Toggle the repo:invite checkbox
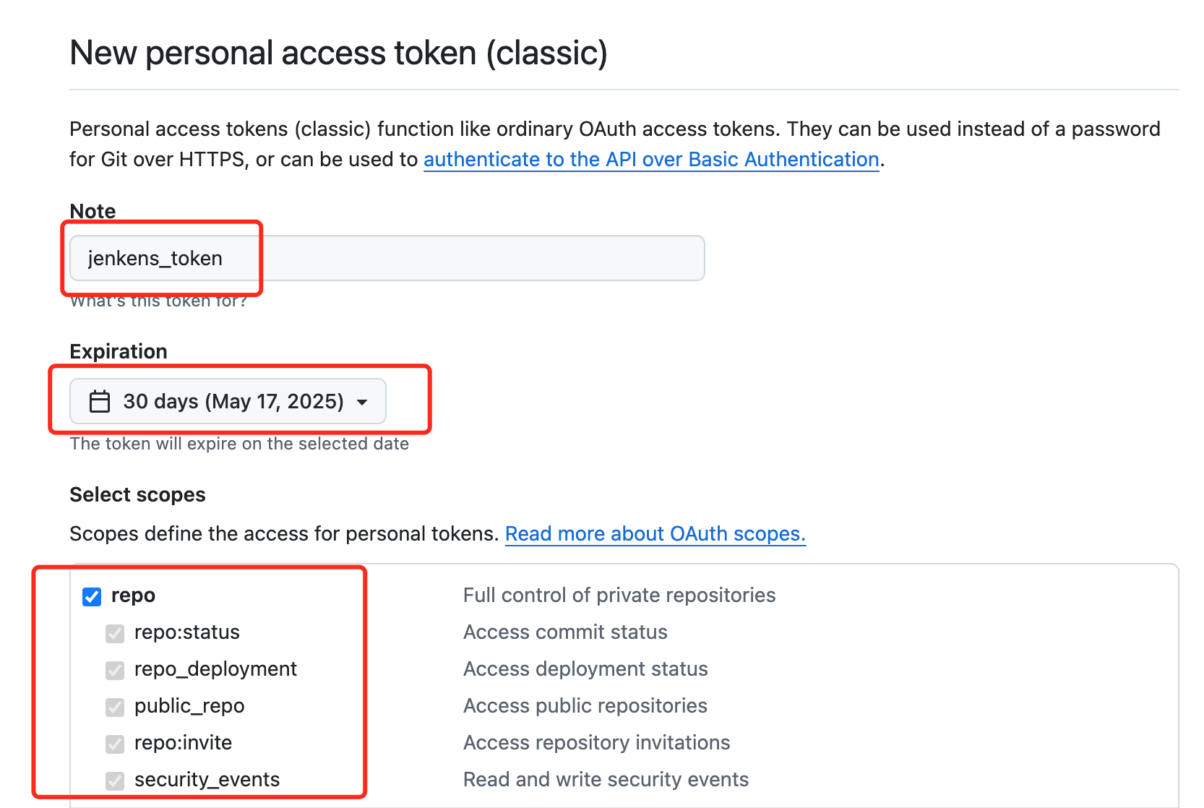The width and height of the screenshot is (1204, 808). tap(115, 744)
